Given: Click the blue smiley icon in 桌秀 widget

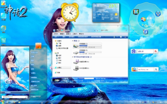Looking at the screenshot, I should [x=158, y=14].
